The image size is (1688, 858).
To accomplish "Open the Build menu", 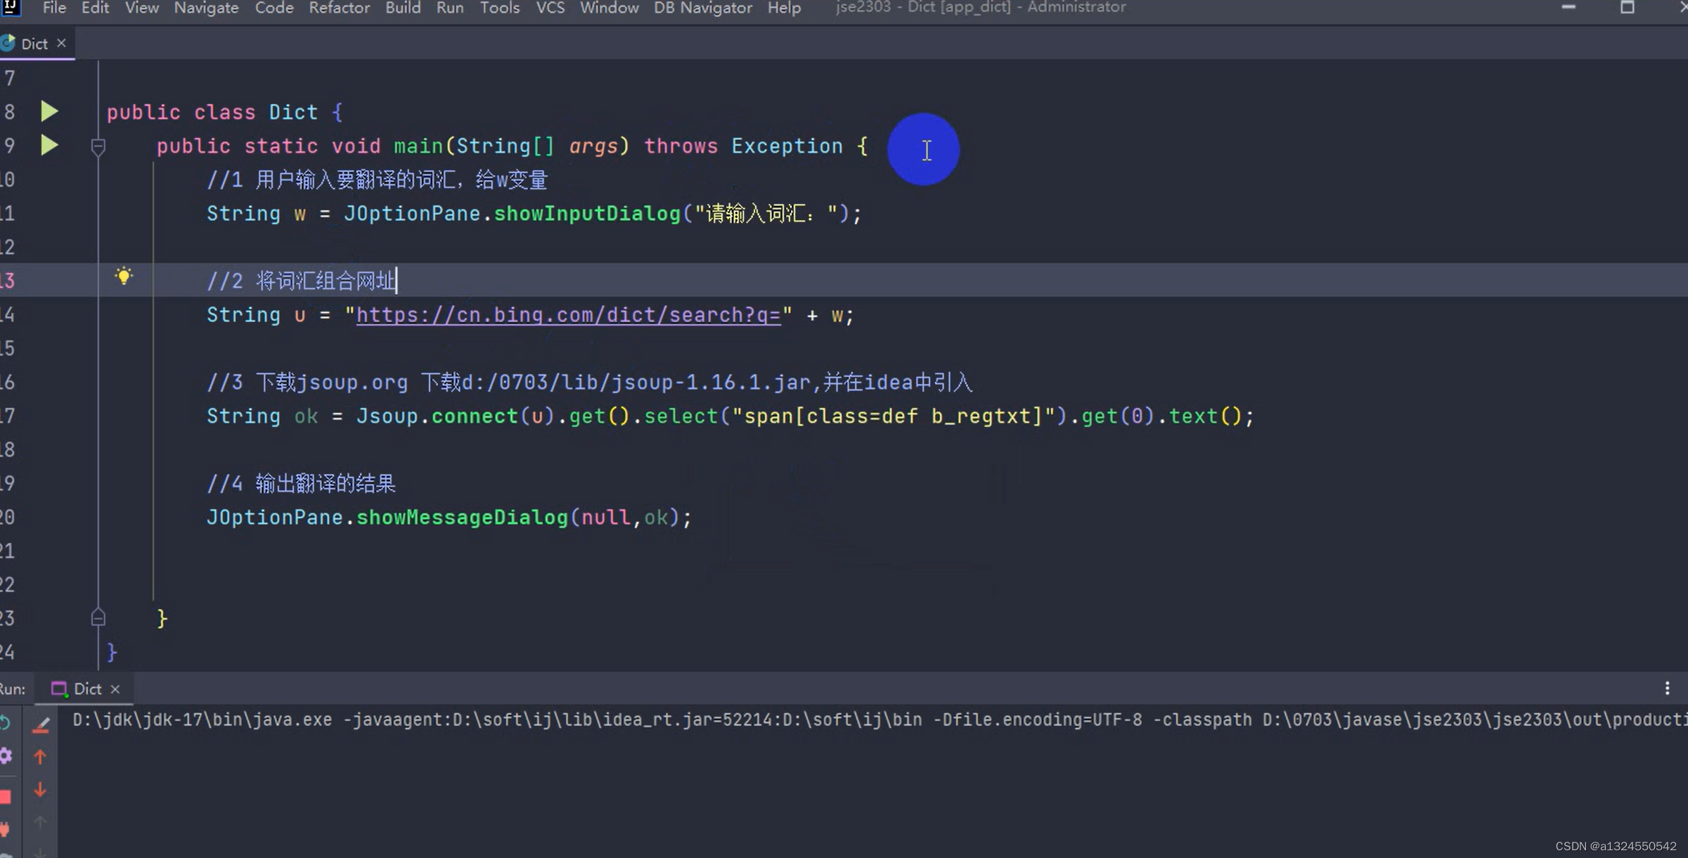I will click(402, 8).
